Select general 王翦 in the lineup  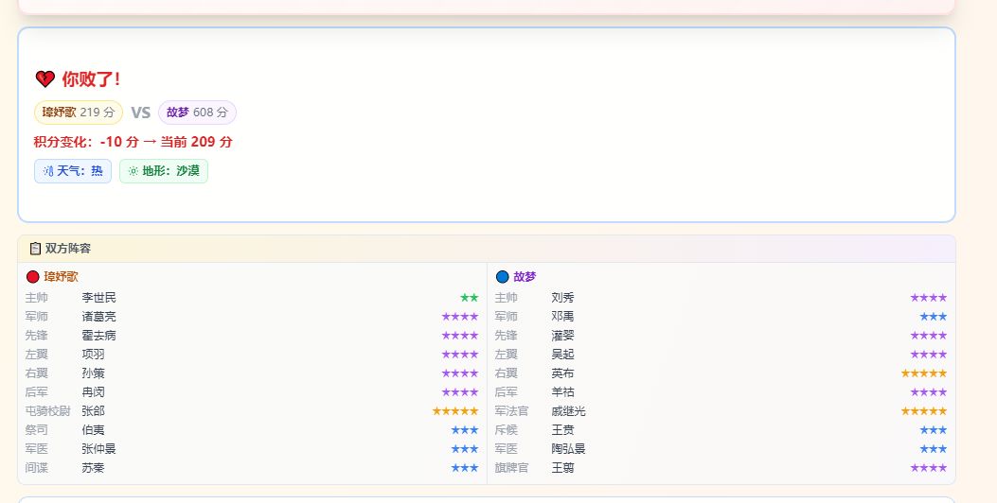(x=562, y=468)
